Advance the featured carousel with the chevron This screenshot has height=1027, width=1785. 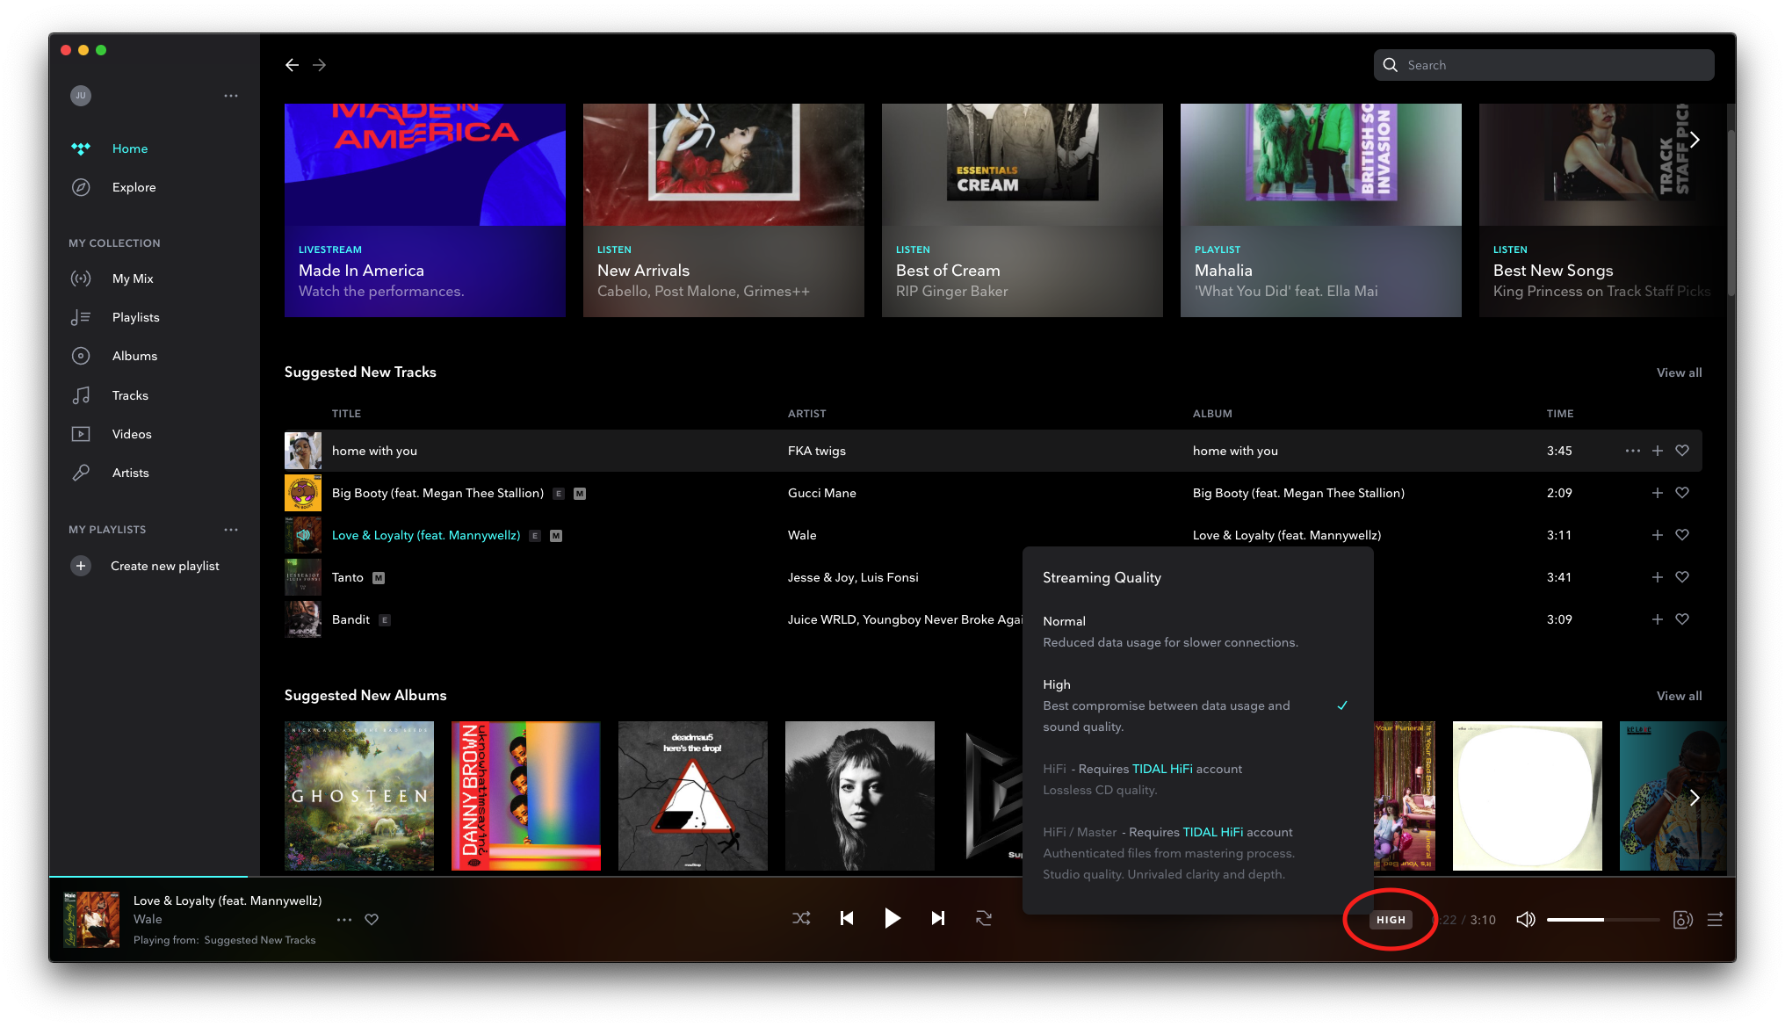coord(1695,140)
